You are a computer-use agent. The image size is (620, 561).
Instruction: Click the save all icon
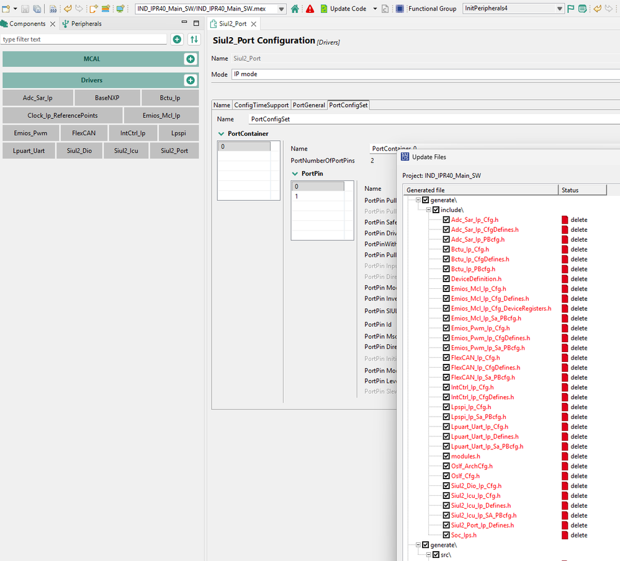pyautogui.click(x=37, y=8)
